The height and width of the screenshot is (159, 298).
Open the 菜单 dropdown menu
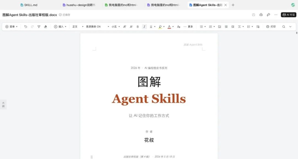pyautogui.click(x=11, y=27)
